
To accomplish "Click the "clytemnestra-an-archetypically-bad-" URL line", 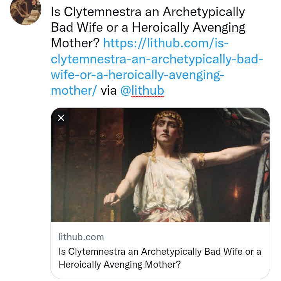I will [x=157, y=59].
